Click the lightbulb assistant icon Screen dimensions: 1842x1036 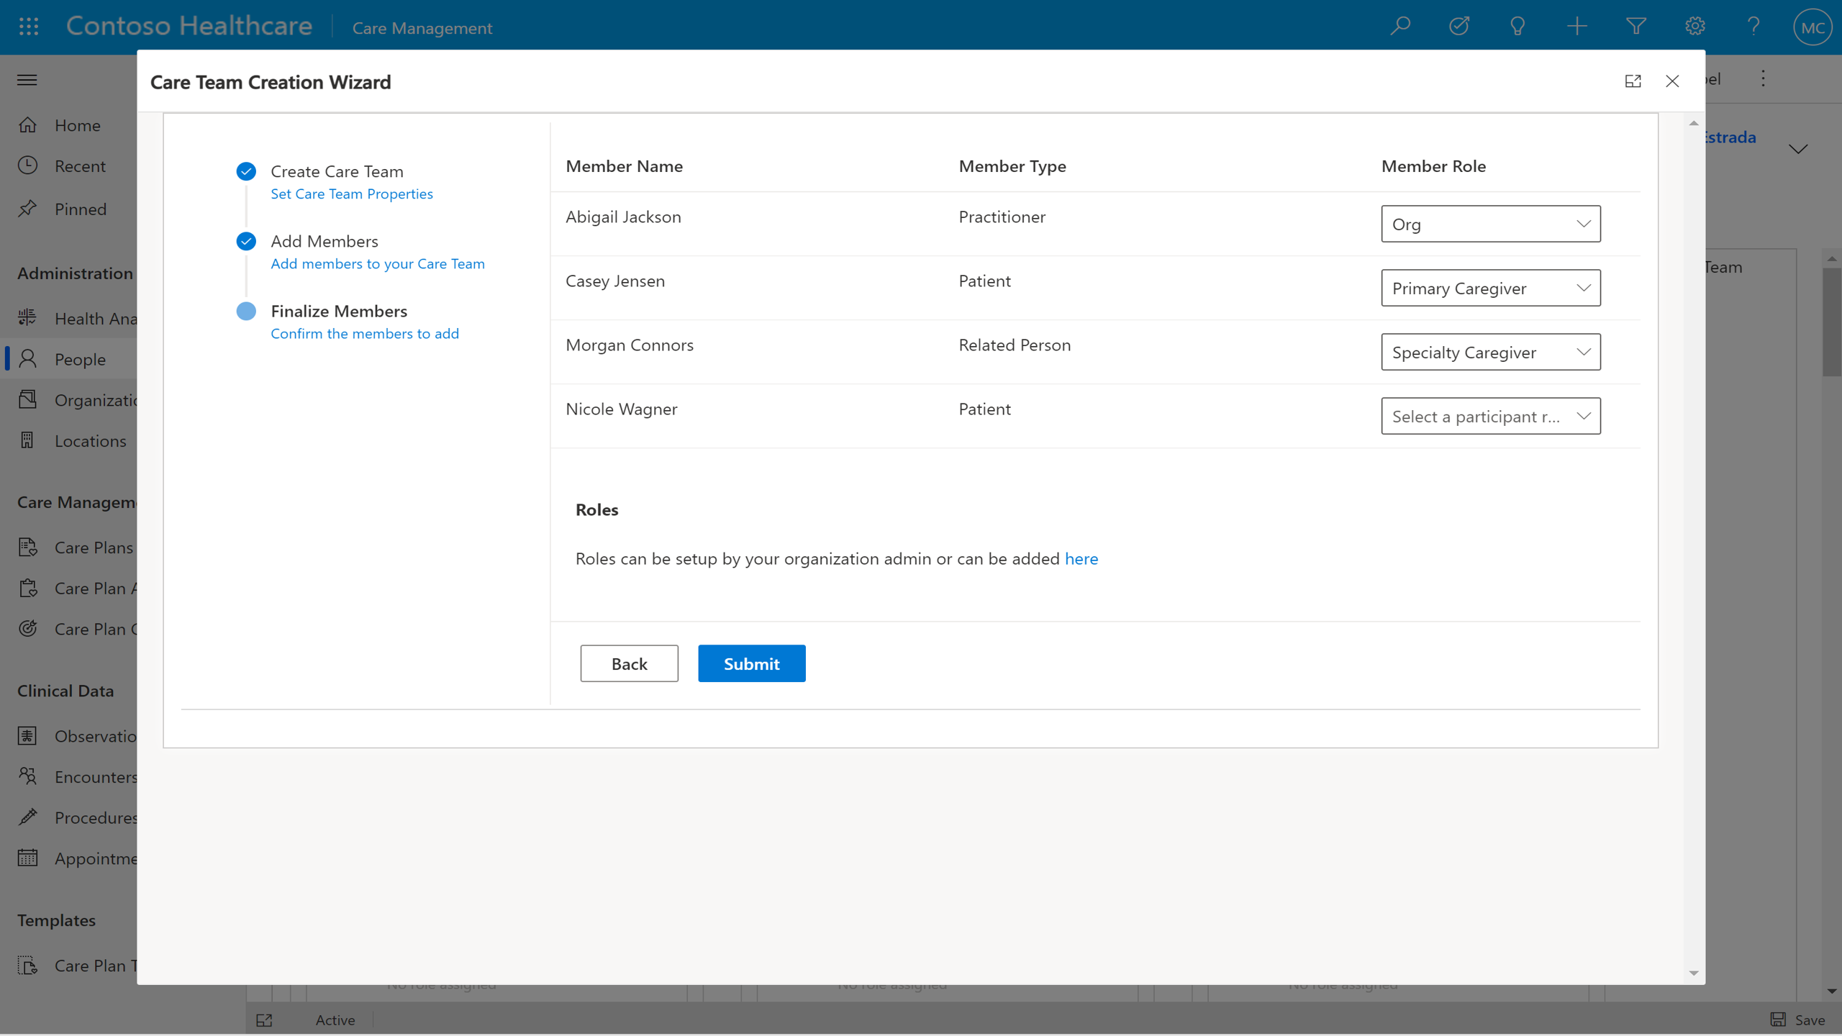pyautogui.click(x=1517, y=27)
